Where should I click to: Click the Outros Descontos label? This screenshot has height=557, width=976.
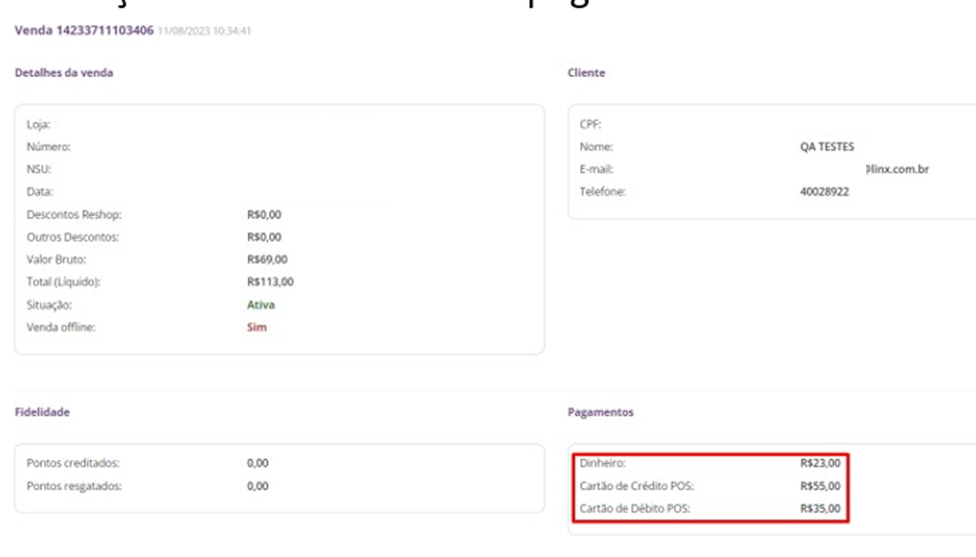point(73,237)
